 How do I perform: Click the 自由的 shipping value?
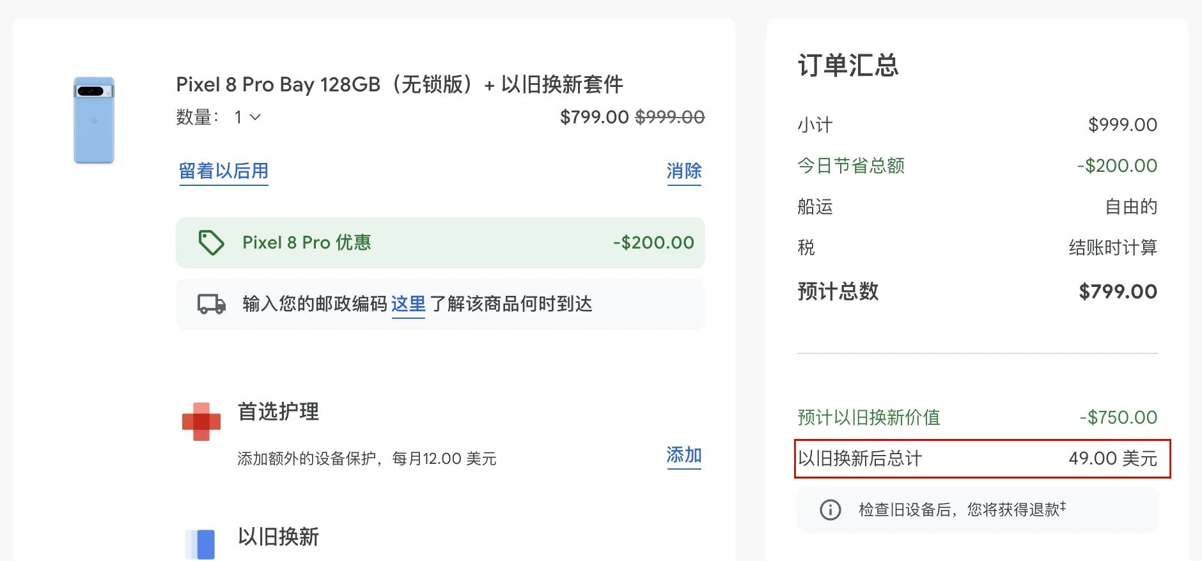coord(1131,206)
